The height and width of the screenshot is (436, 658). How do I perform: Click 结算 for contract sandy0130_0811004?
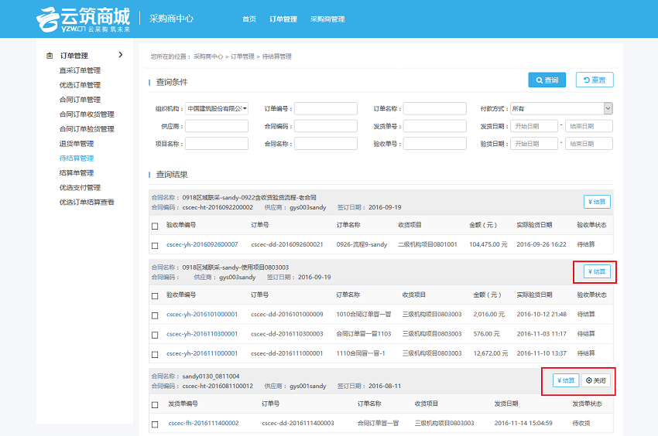566,380
